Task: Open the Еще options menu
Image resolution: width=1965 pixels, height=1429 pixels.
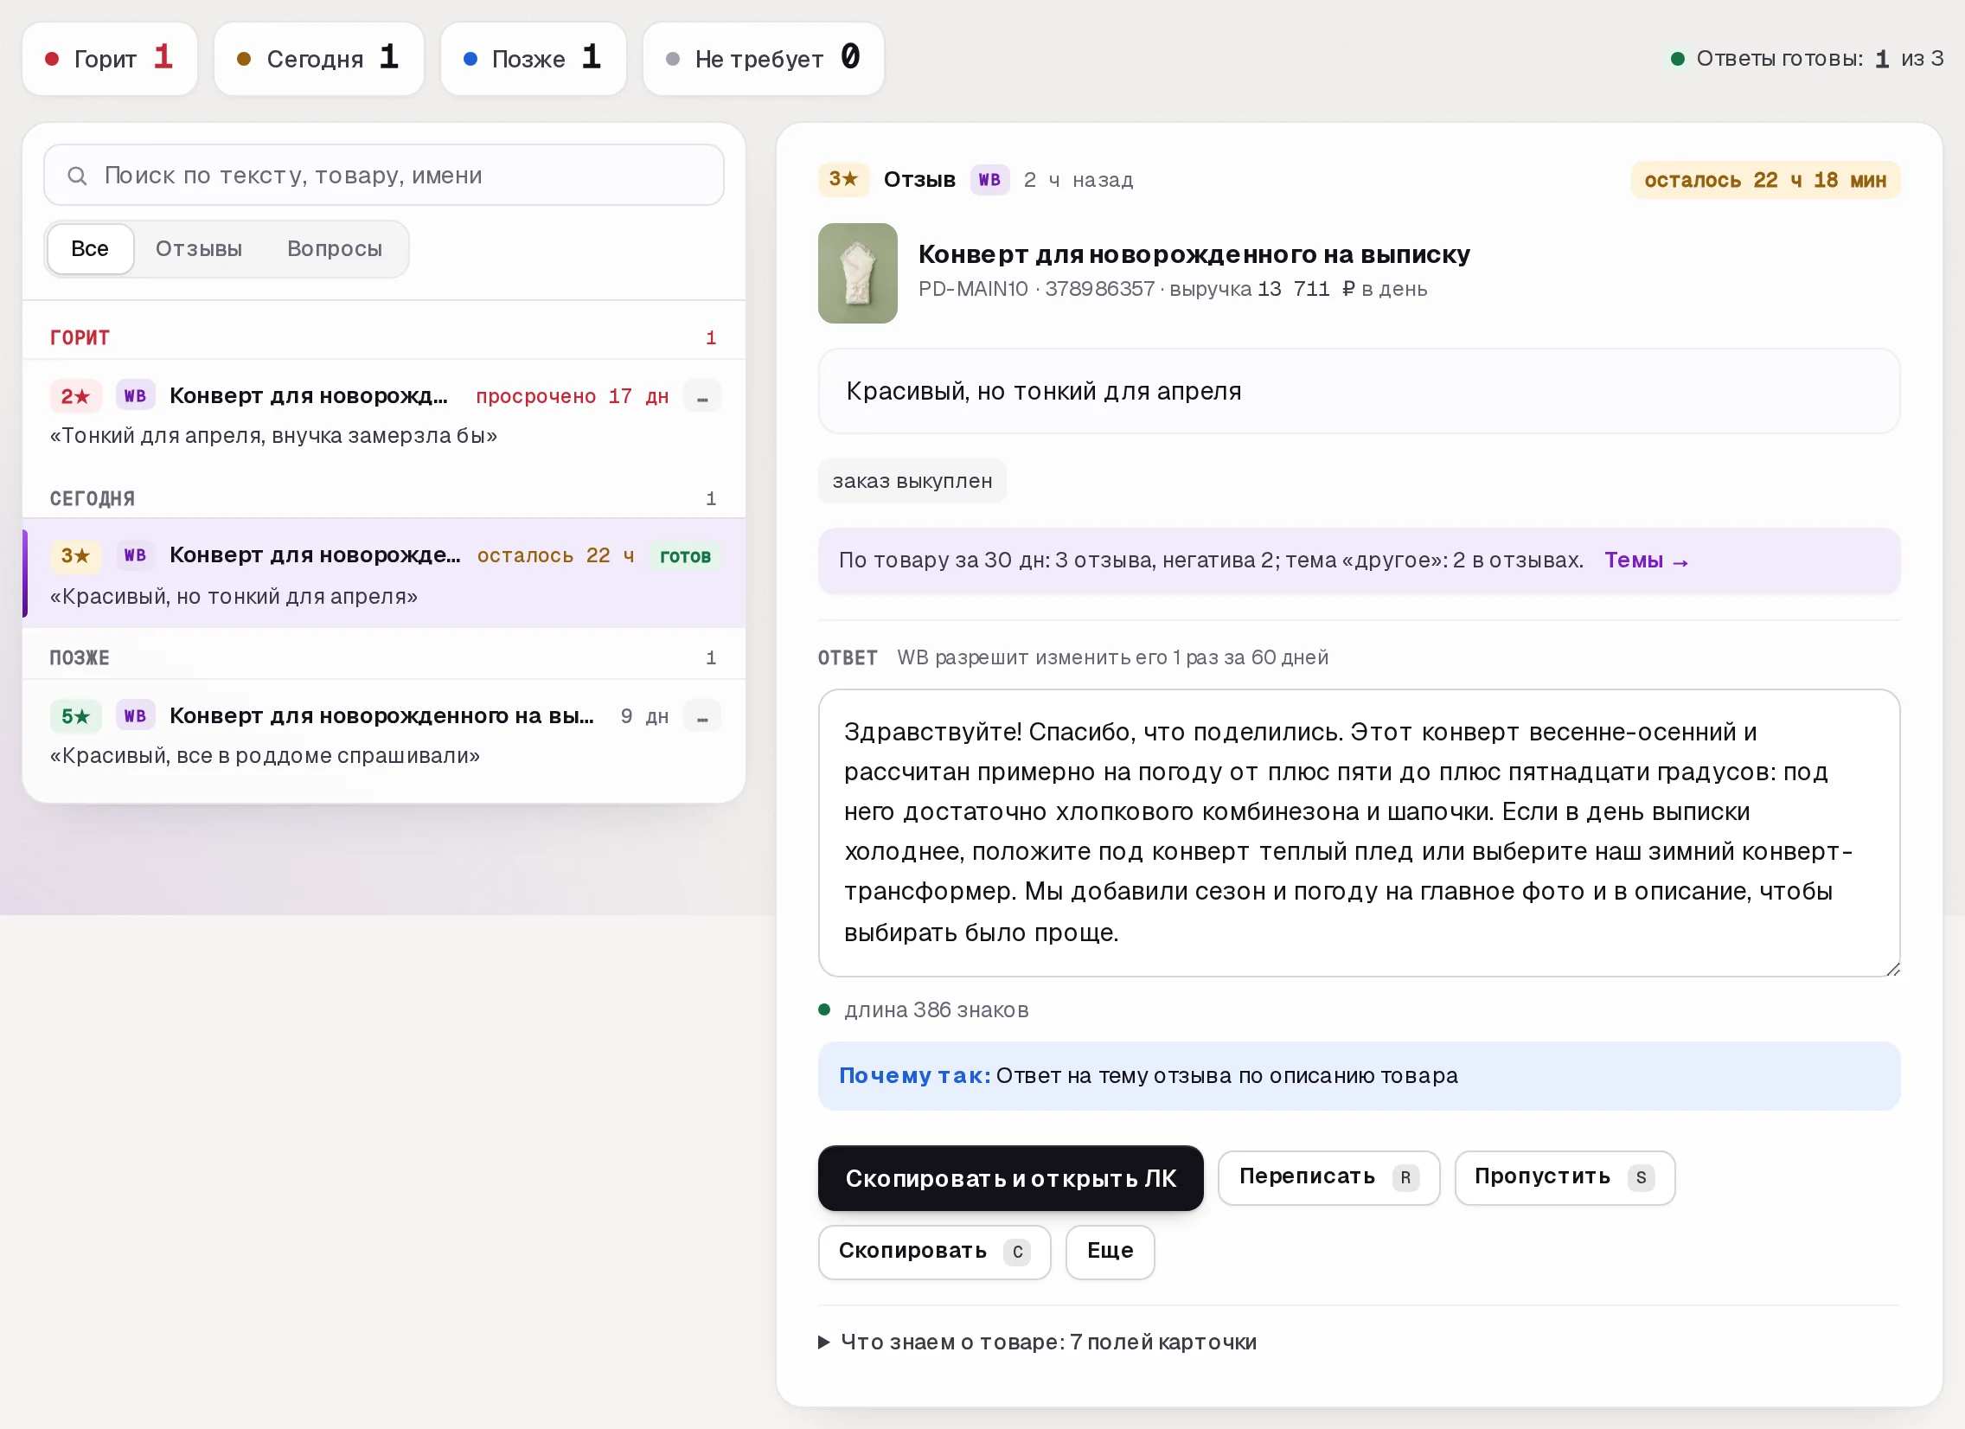Action: pos(1110,1252)
